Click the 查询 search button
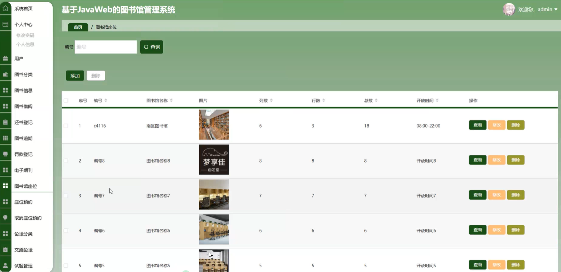Image resolution: width=561 pixels, height=272 pixels. pyautogui.click(x=152, y=47)
